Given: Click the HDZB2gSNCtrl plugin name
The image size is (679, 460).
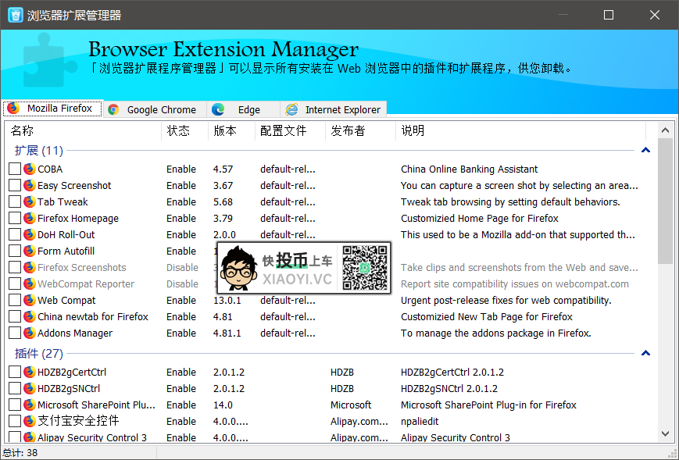Looking at the screenshot, I should pos(69,389).
